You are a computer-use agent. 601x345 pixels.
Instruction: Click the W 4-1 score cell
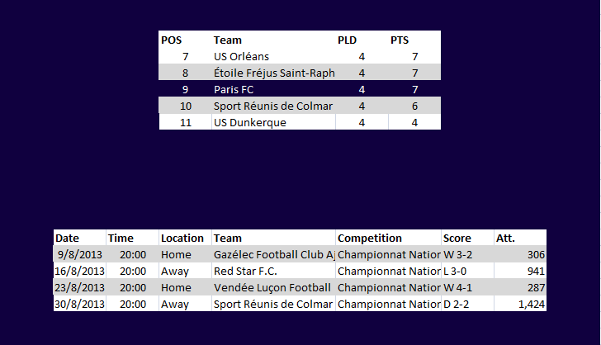(x=467, y=287)
